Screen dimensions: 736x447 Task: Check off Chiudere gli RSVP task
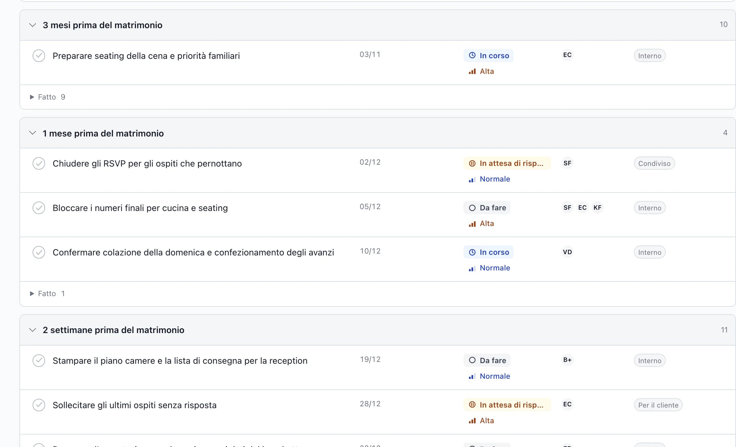[39, 163]
